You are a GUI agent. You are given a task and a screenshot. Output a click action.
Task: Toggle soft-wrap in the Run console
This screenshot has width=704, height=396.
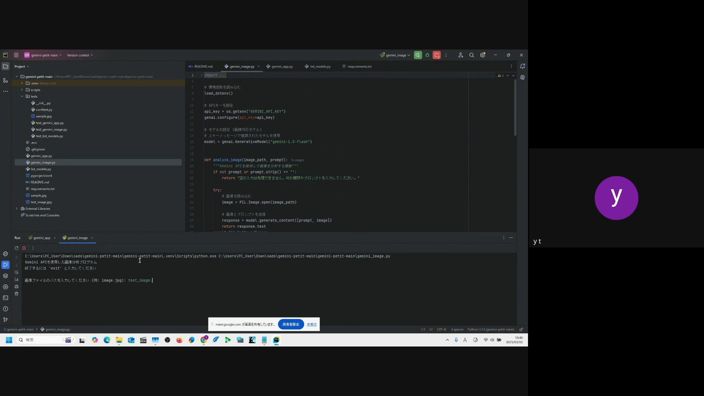(x=16, y=272)
